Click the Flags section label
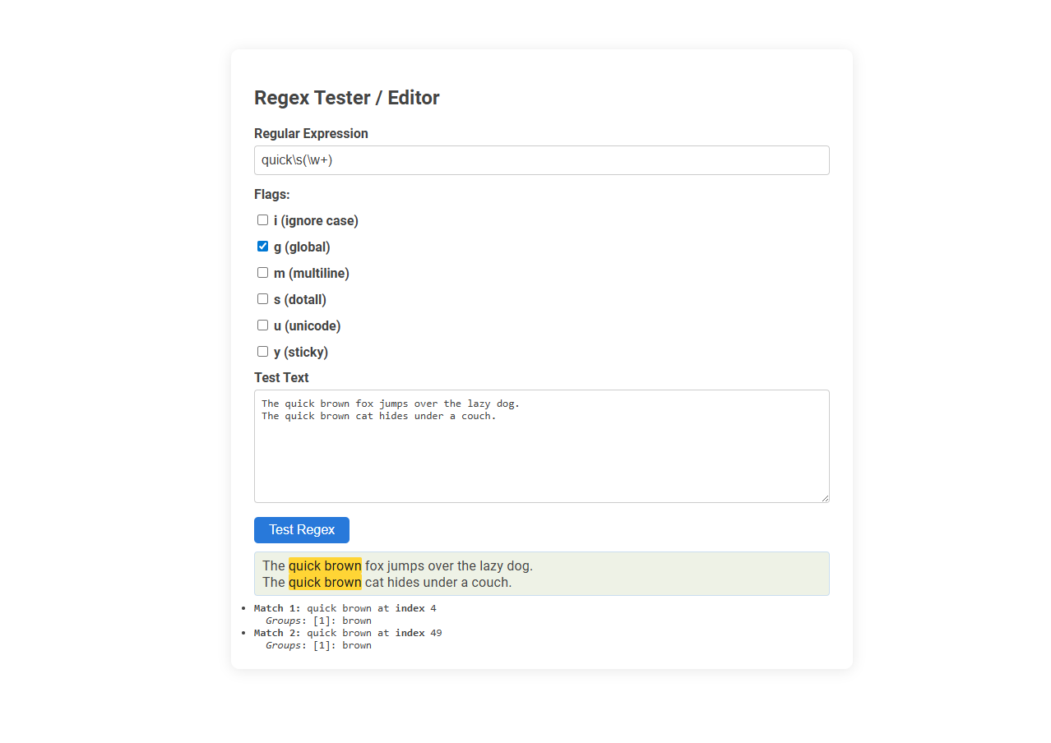Screen dimensions: 1051x743 click(x=272, y=194)
